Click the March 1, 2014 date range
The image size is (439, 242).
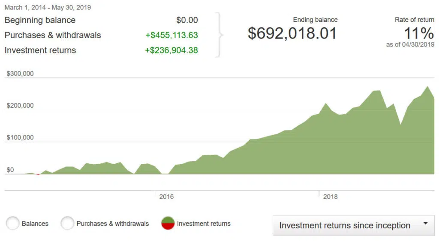pos(48,7)
